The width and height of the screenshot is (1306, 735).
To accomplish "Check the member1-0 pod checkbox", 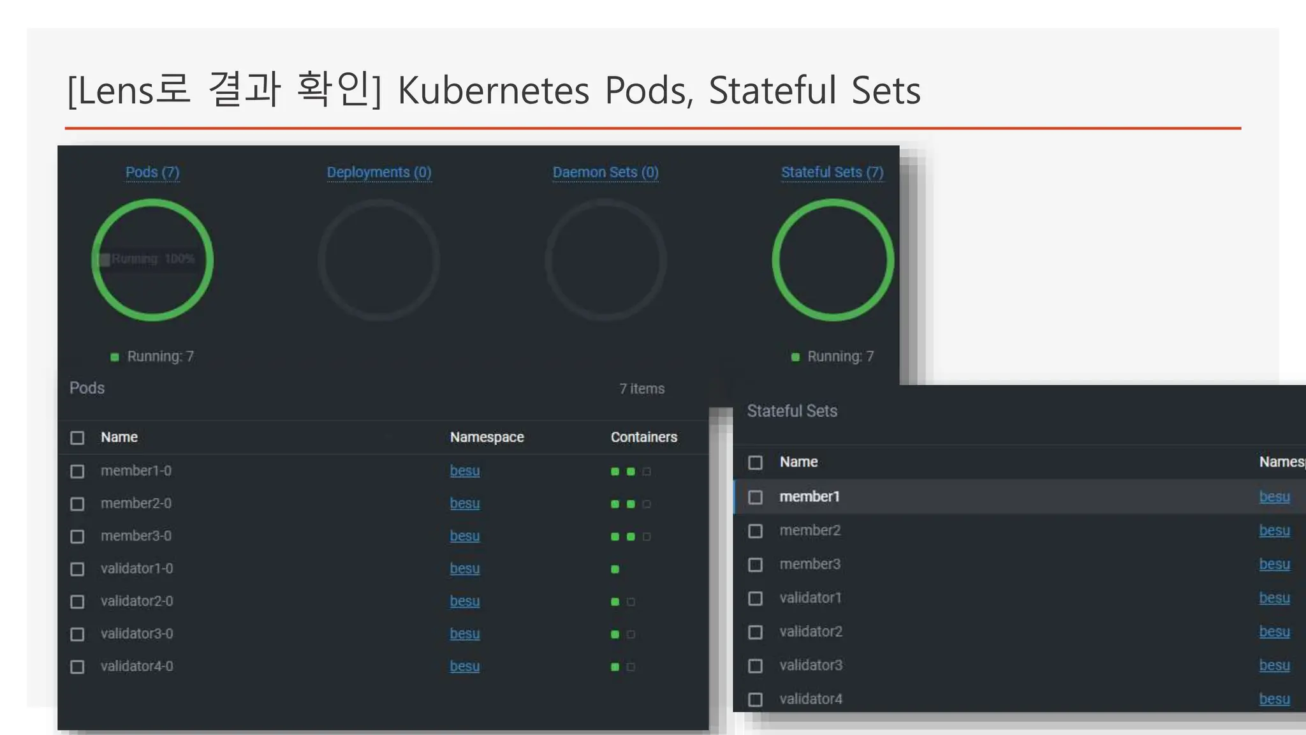I will [x=77, y=471].
